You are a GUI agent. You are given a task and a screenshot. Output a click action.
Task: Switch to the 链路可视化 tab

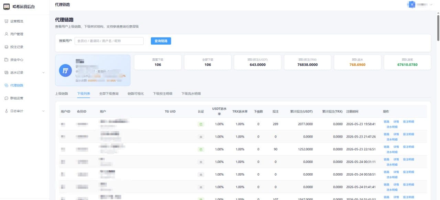point(135,93)
